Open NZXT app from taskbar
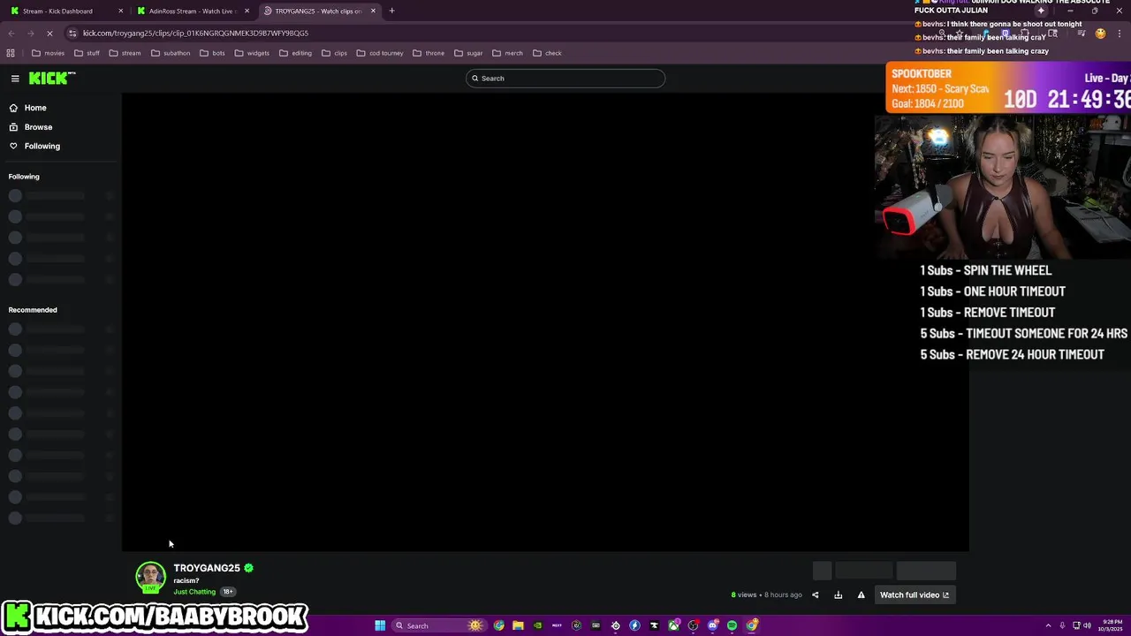Image resolution: width=1131 pixels, height=636 pixels. point(557,625)
